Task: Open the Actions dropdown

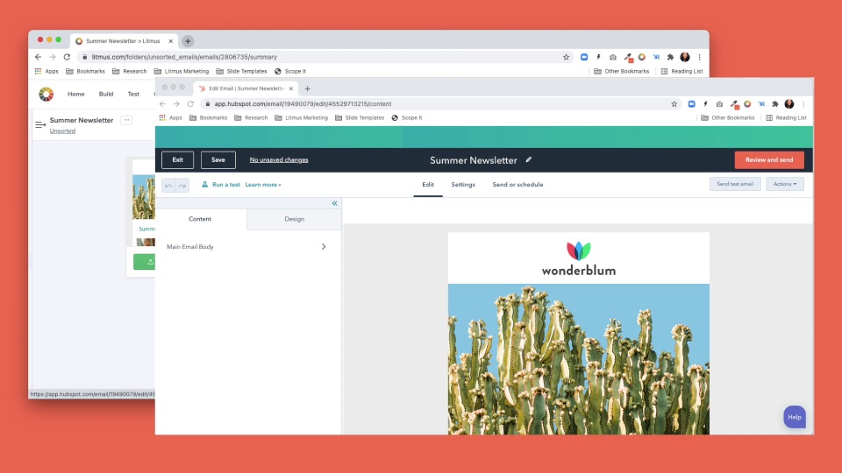Action: coord(784,184)
